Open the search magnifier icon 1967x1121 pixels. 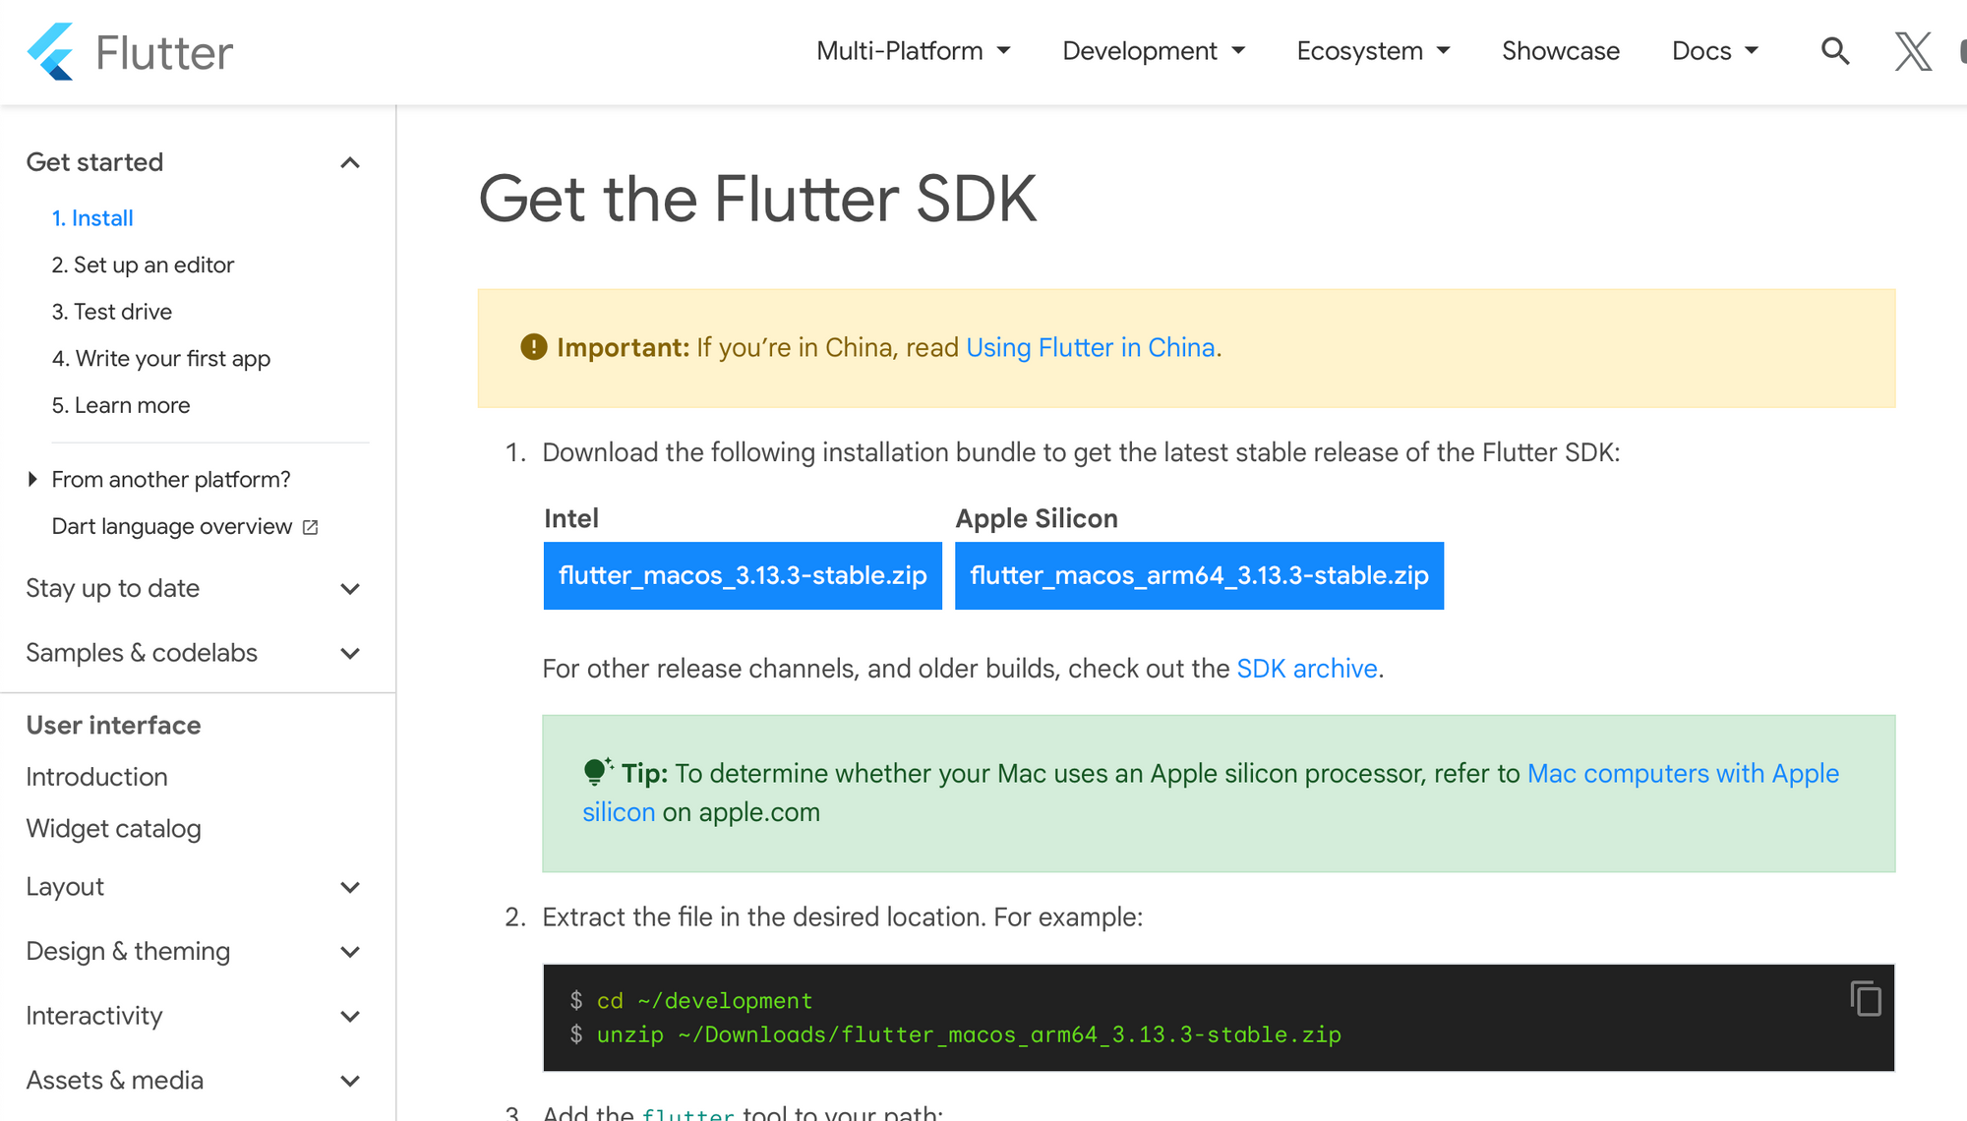click(x=1834, y=51)
